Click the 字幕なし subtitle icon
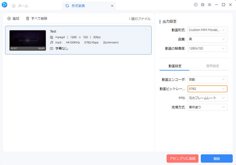Image resolution: width=236 pixels, height=165 pixels. [52, 48]
